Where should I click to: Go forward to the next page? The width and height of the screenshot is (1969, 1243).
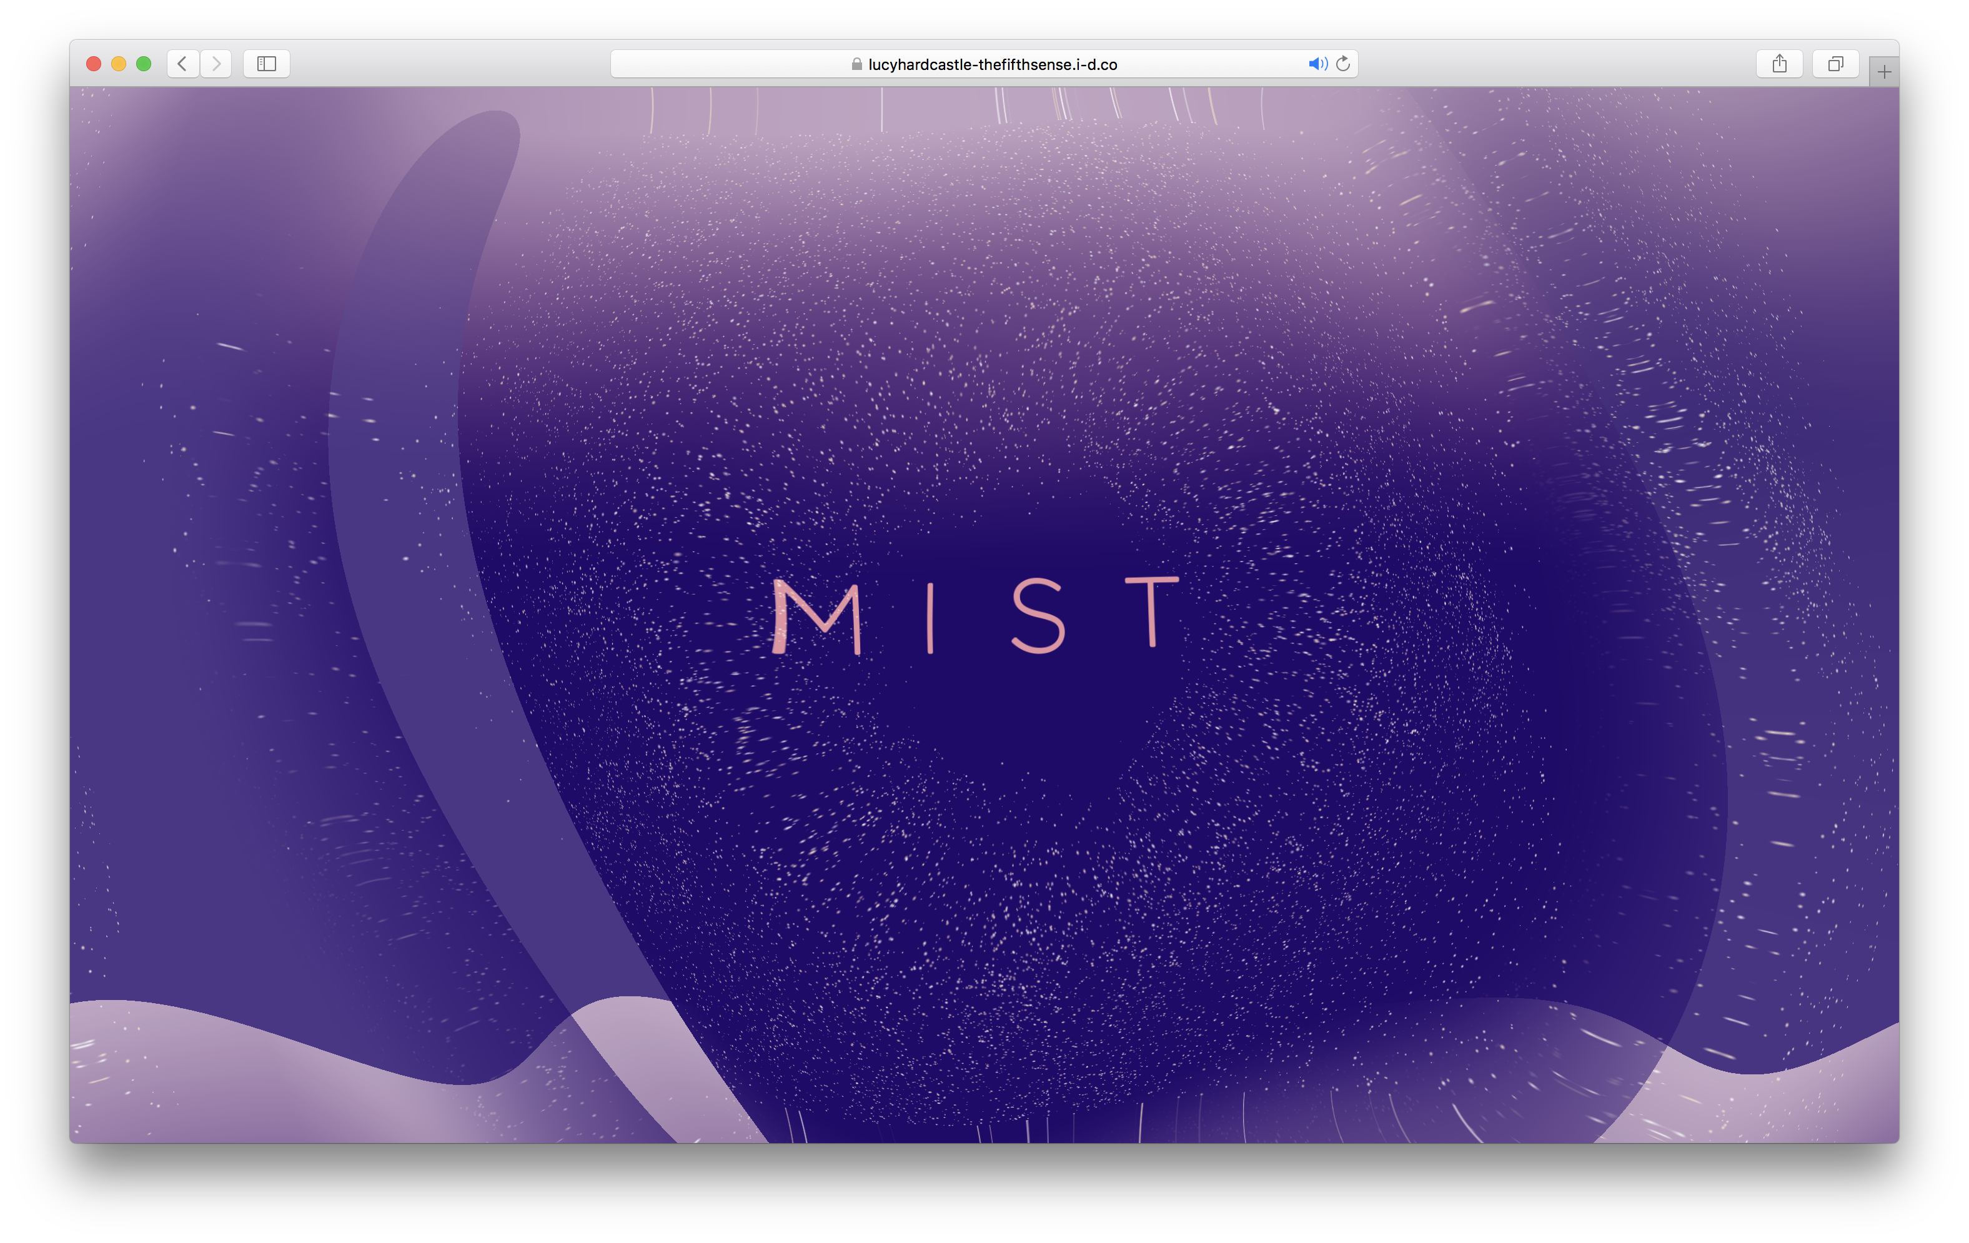coord(216,64)
